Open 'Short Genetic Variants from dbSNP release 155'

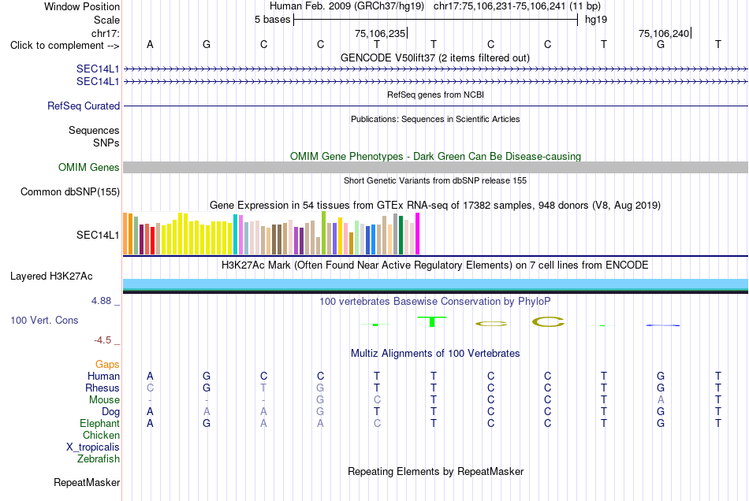[x=435, y=180]
